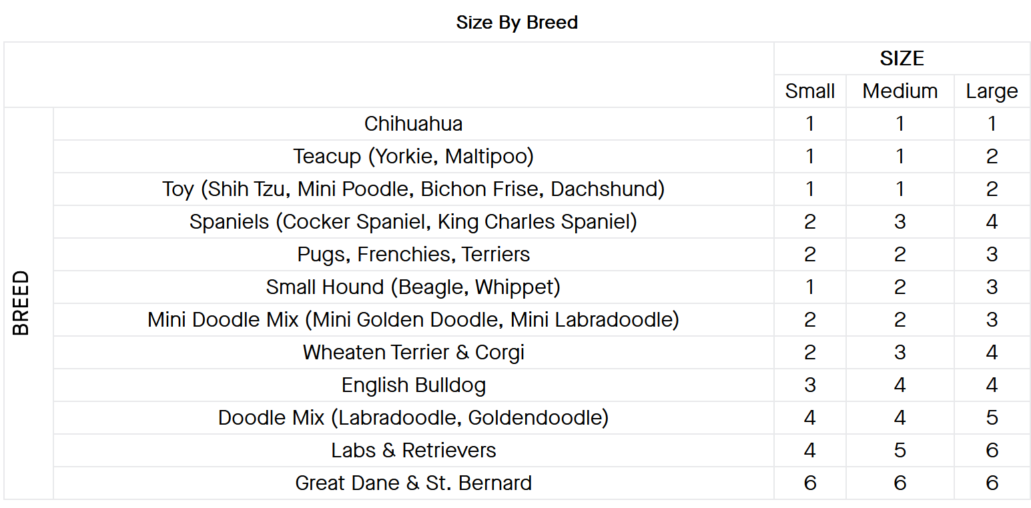Image resolution: width=1031 pixels, height=508 pixels.
Task: Select the SIZE column group header
Action: tap(902, 59)
